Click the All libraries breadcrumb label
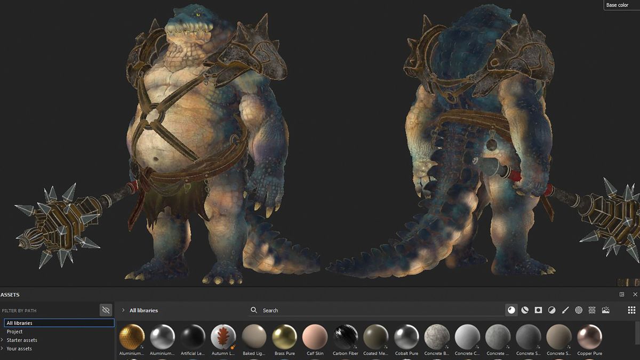Image resolution: width=640 pixels, height=360 pixels. 143,310
